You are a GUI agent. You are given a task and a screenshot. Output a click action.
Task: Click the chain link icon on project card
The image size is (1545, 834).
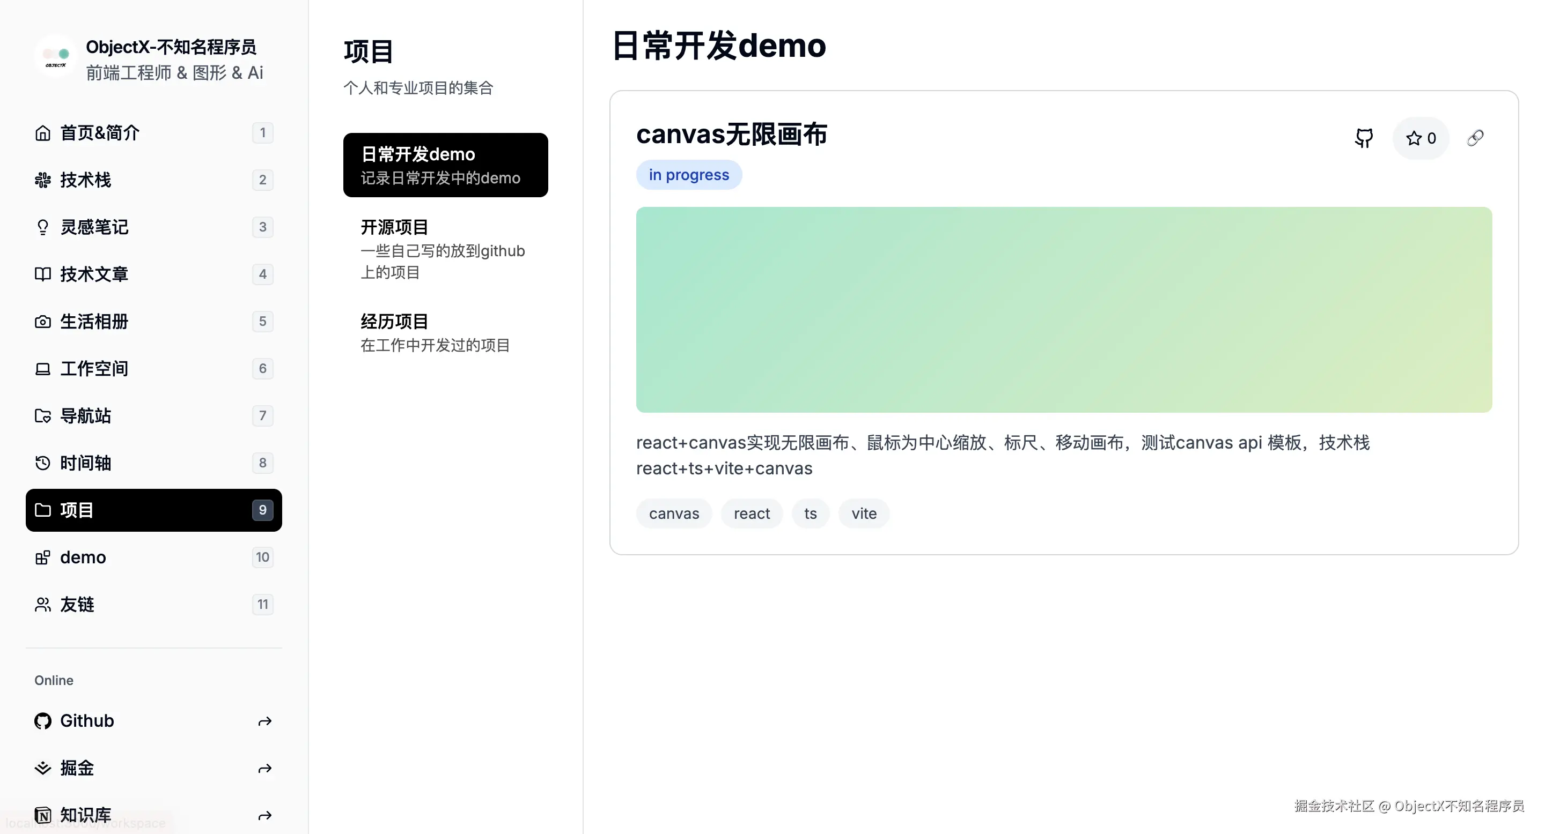point(1475,138)
